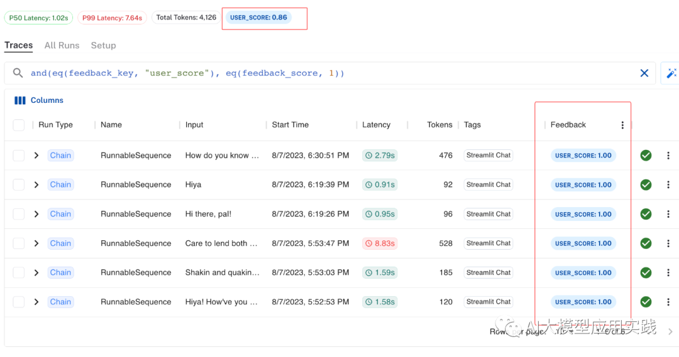Image resolution: width=679 pixels, height=357 pixels.
Task: Switch to the All Runs tab
Action: pos(62,45)
